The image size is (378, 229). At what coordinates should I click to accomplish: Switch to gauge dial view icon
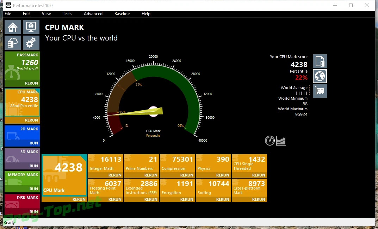tap(270, 141)
